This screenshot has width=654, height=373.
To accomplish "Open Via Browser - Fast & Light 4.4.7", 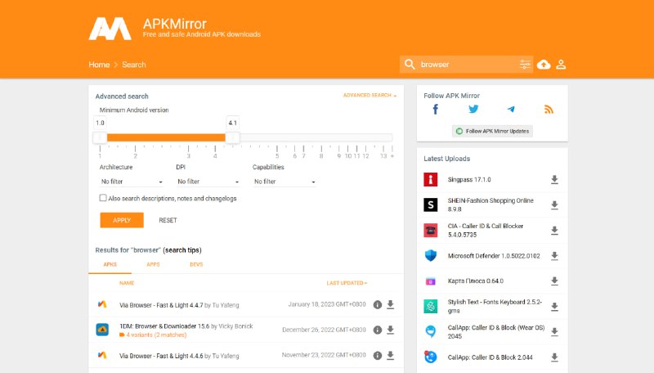I will coord(161,305).
